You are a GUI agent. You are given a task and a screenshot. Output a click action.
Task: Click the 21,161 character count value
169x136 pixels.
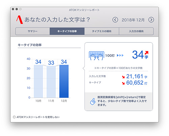[x=135, y=76]
